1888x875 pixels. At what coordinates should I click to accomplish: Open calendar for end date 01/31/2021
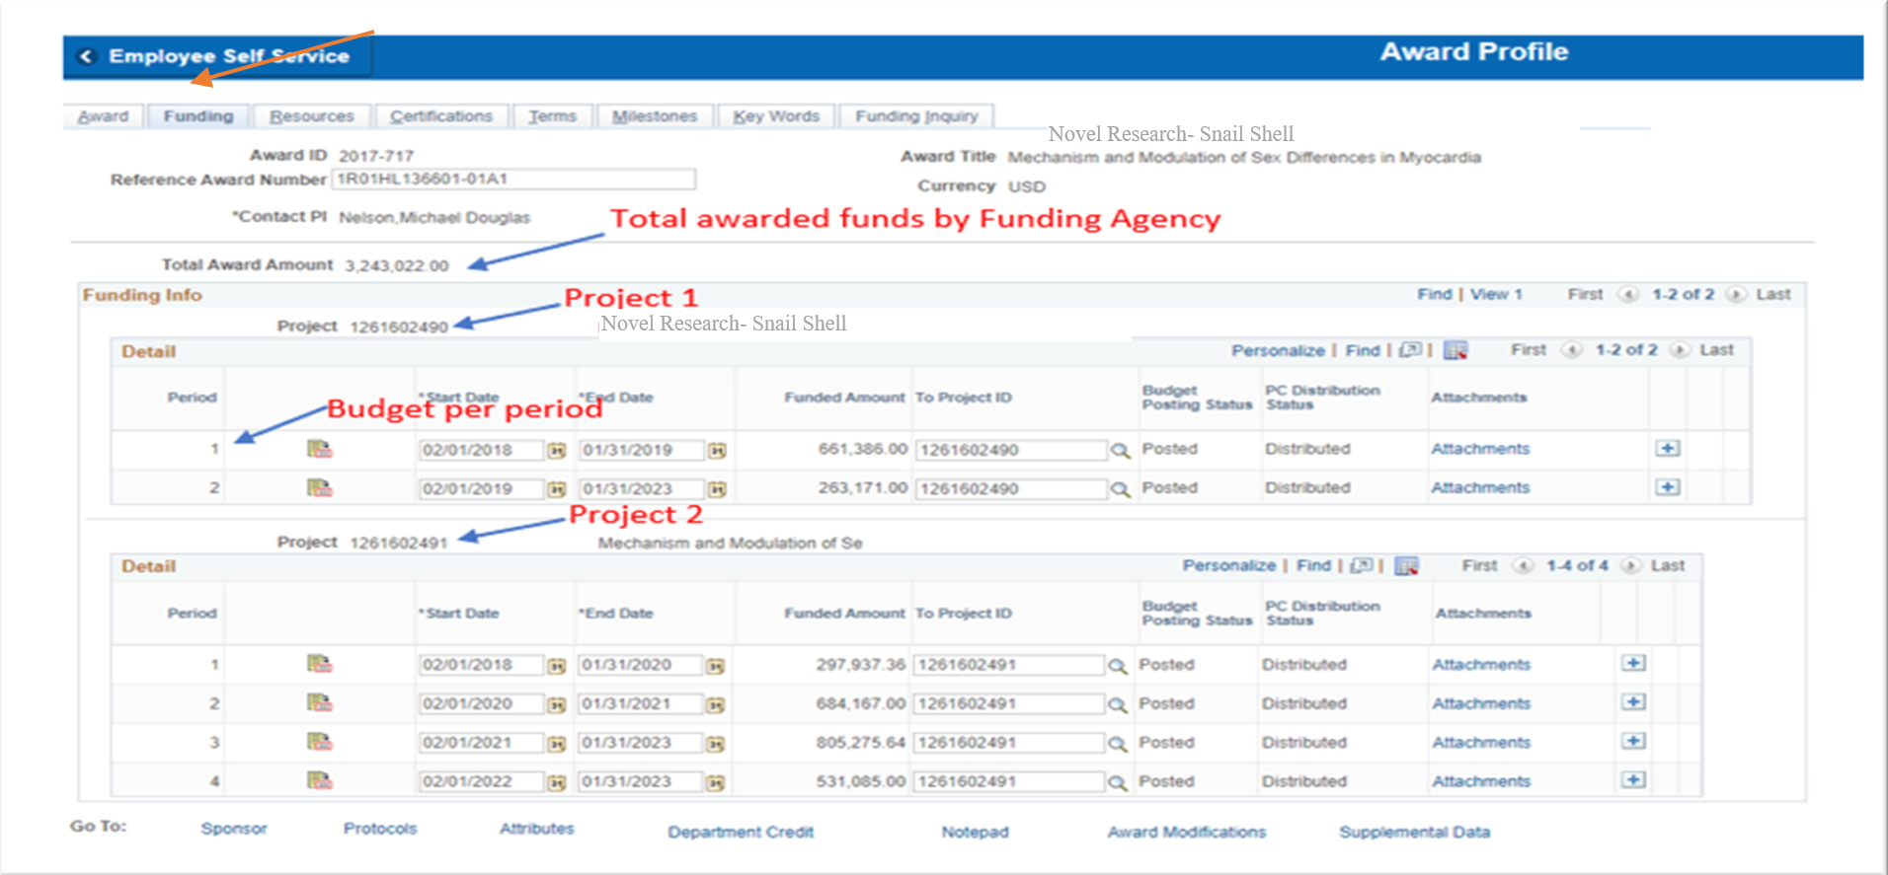(715, 705)
